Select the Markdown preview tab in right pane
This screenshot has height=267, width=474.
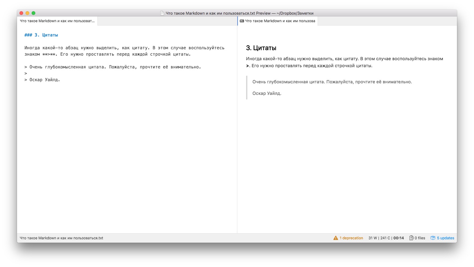point(277,21)
